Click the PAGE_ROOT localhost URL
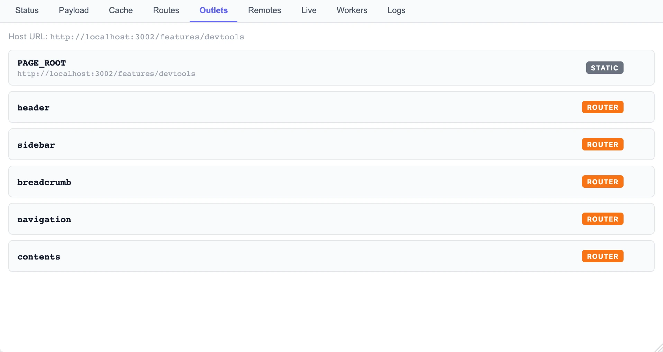The width and height of the screenshot is (663, 352). tap(106, 74)
